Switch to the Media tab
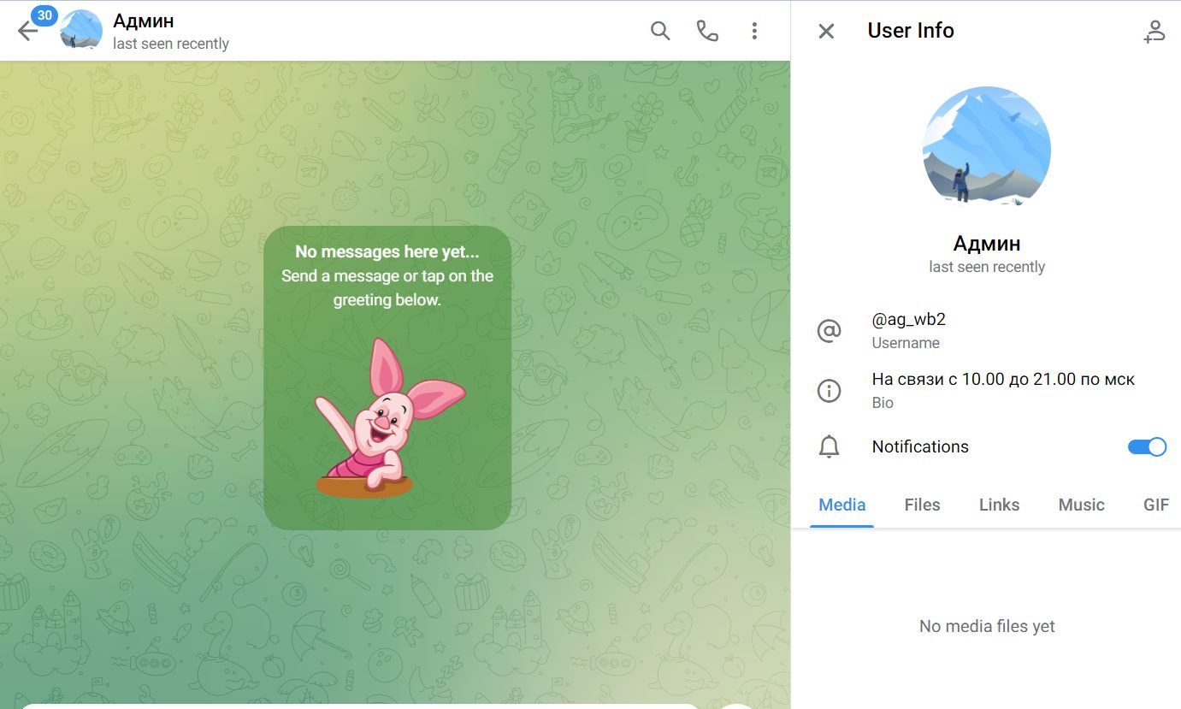 (x=842, y=505)
